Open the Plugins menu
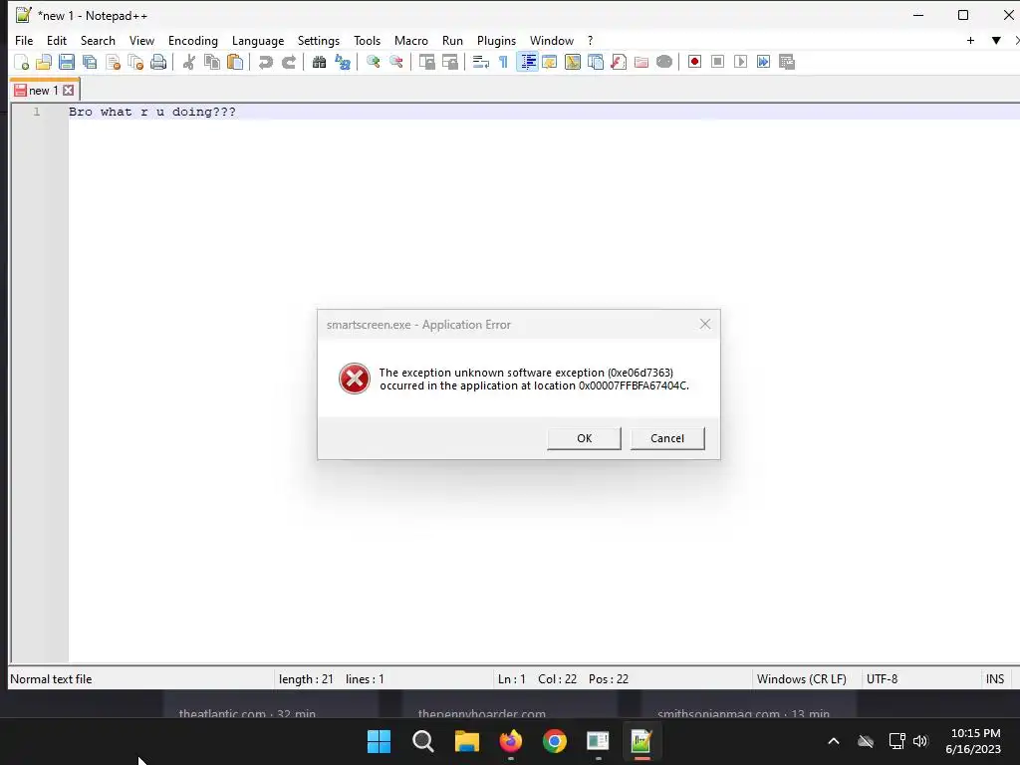 click(x=496, y=40)
